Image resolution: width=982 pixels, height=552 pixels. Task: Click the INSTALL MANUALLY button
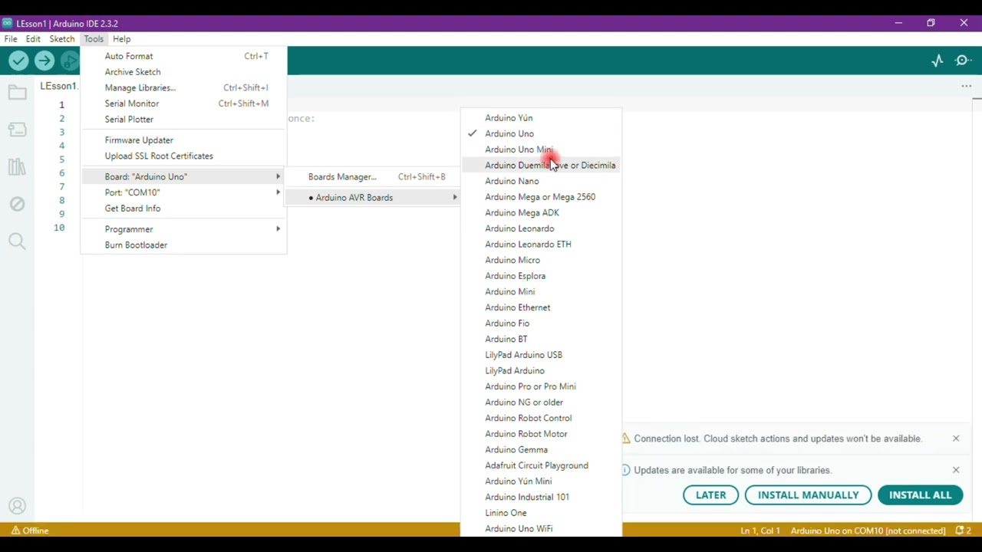[x=808, y=495]
